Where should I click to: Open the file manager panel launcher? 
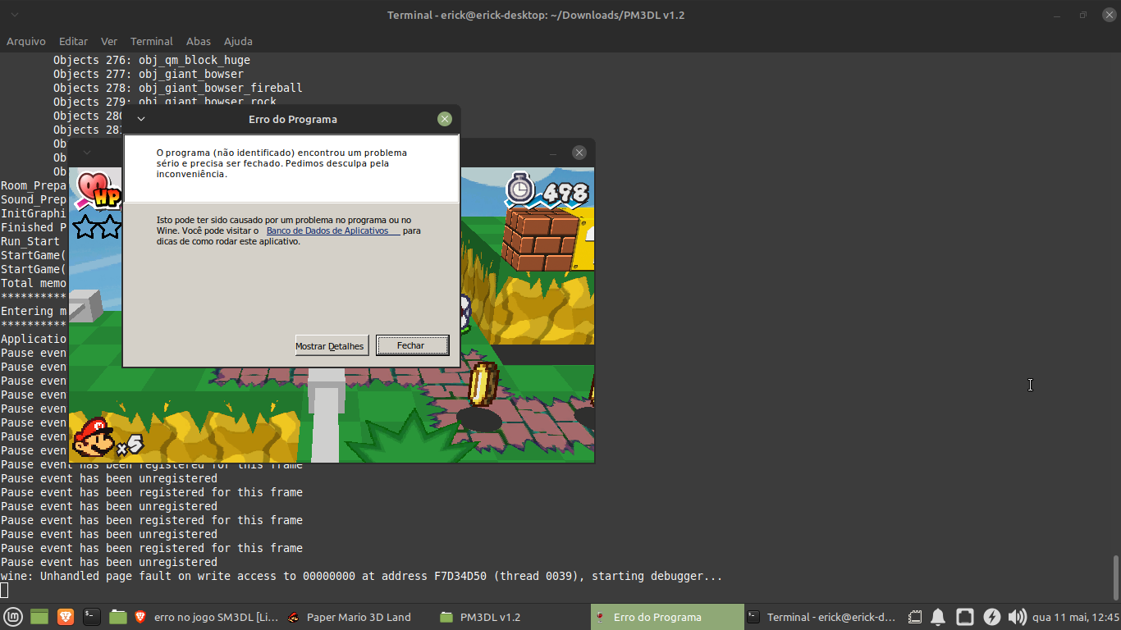point(118,617)
